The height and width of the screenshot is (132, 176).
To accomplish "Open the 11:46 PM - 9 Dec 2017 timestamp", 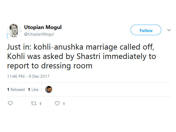I will (x=28, y=76).
